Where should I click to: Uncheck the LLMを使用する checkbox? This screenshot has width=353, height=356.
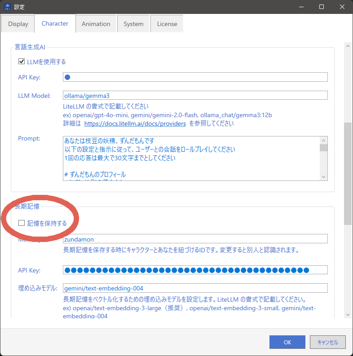(22, 62)
